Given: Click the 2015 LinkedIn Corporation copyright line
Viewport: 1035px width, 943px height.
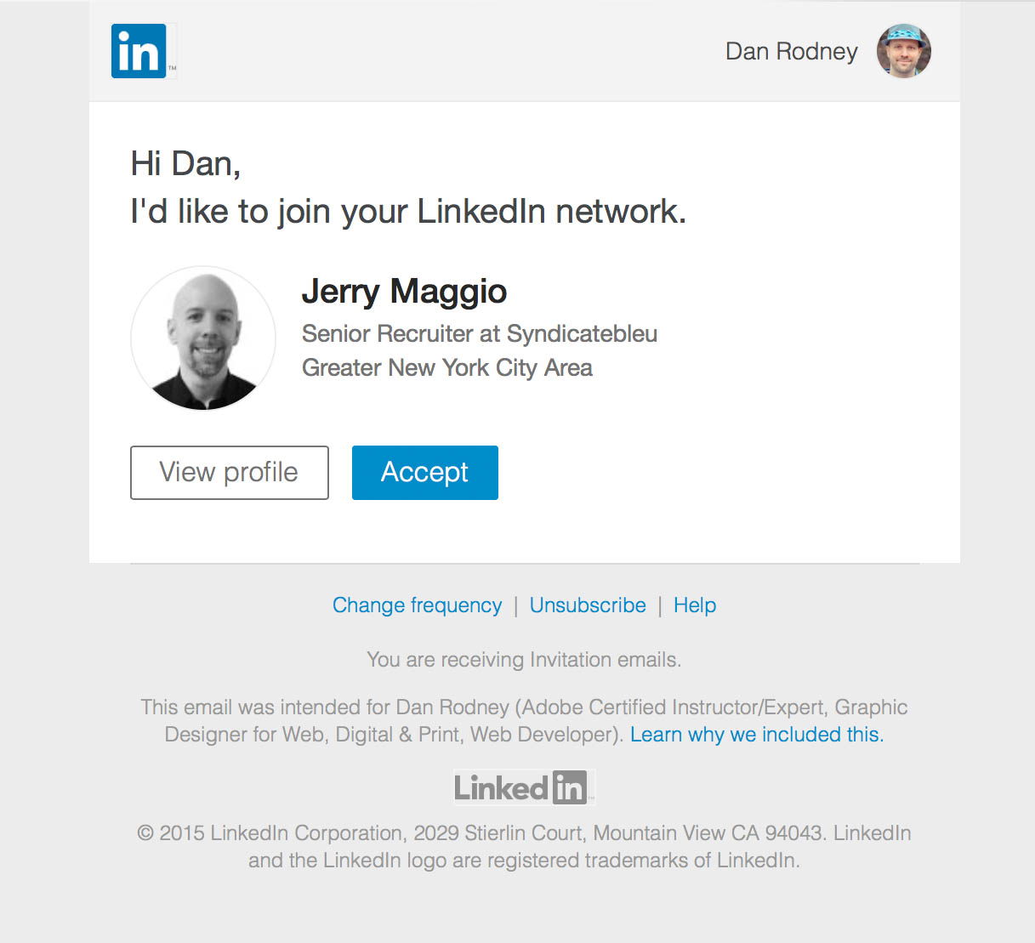Looking at the screenshot, I should [524, 833].
